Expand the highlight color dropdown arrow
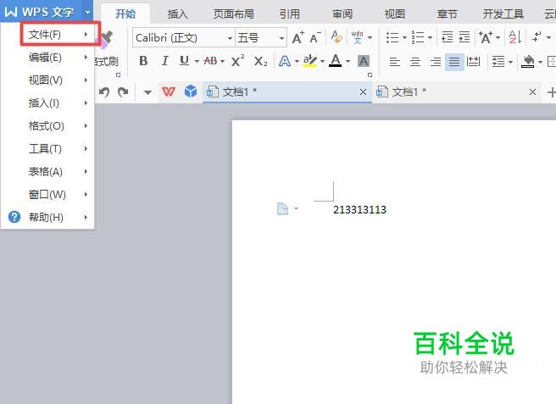The height and width of the screenshot is (404, 556). [x=322, y=61]
